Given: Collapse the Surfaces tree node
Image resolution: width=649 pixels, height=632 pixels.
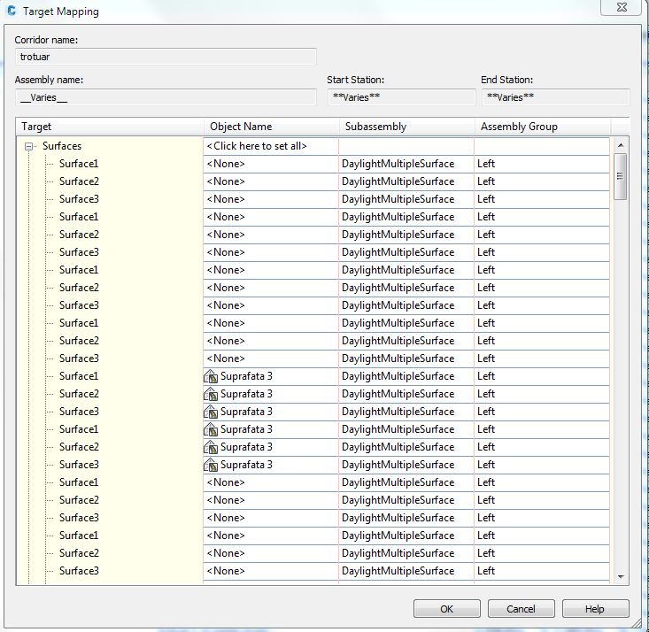Looking at the screenshot, I should [28, 146].
